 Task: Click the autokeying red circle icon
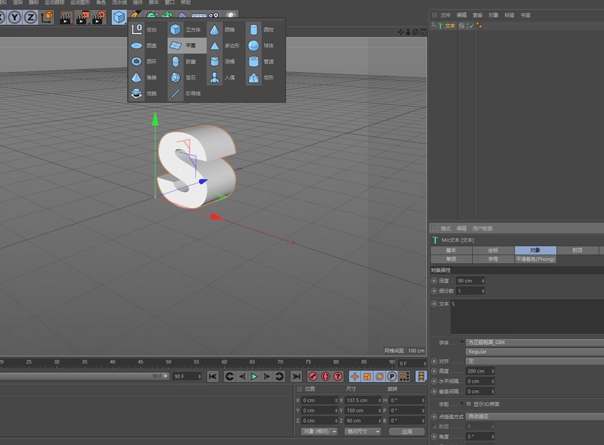pos(326,376)
